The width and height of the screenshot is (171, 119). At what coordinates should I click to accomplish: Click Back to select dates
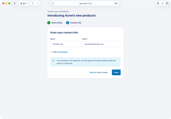pos(99,73)
